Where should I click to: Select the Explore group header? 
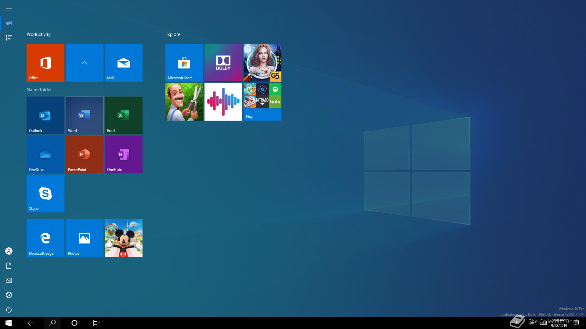(x=173, y=34)
